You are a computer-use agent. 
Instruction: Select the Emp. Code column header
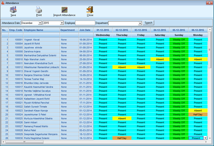tap(16, 30)
